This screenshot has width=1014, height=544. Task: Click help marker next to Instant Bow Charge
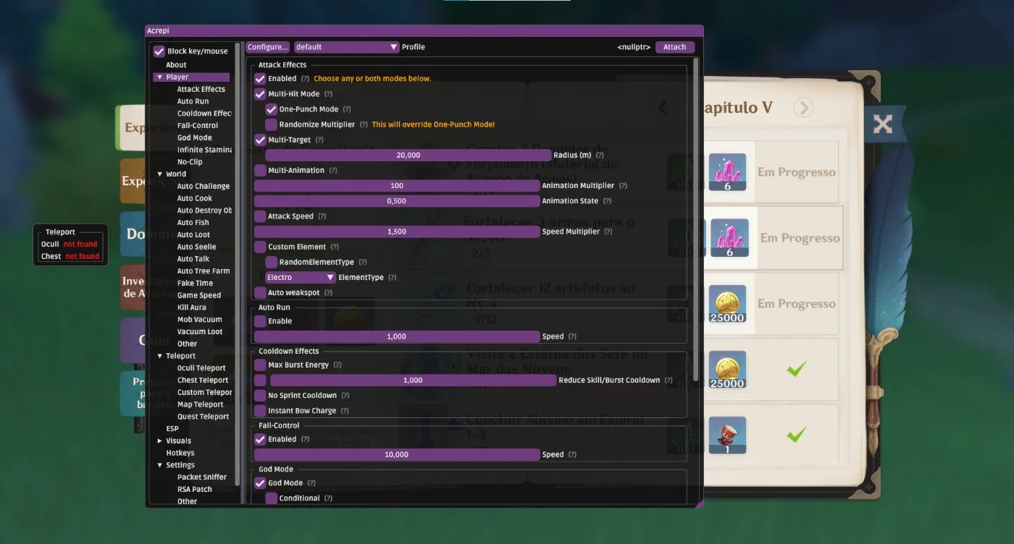pyautogui.click(x=345, y=411)
